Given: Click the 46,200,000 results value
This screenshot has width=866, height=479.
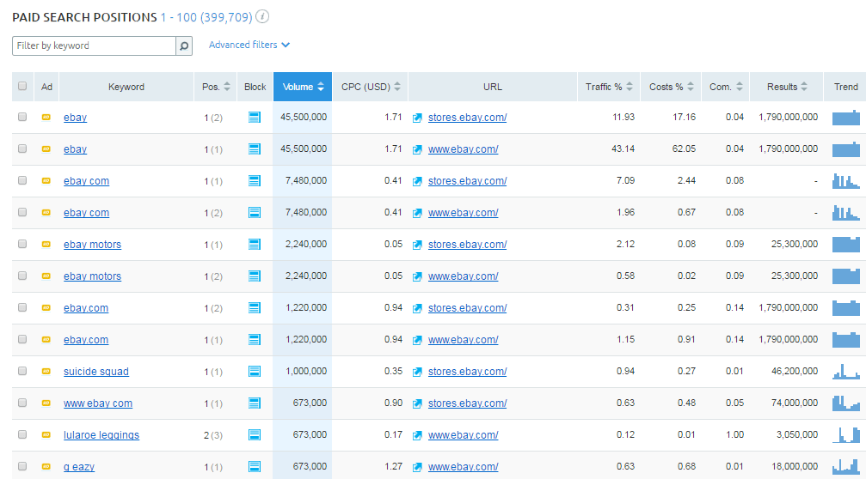Looking at the screenshot, I should [795, 371].
